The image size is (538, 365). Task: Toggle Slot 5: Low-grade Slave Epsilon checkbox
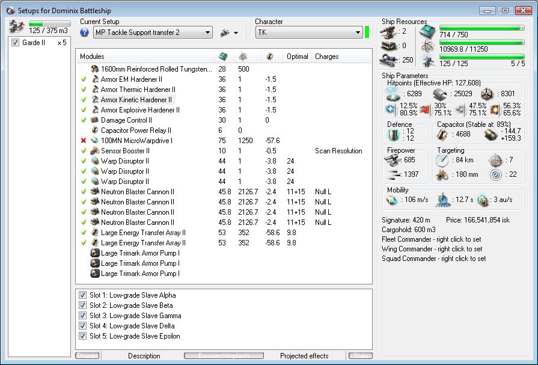click(x=83, y=336)
